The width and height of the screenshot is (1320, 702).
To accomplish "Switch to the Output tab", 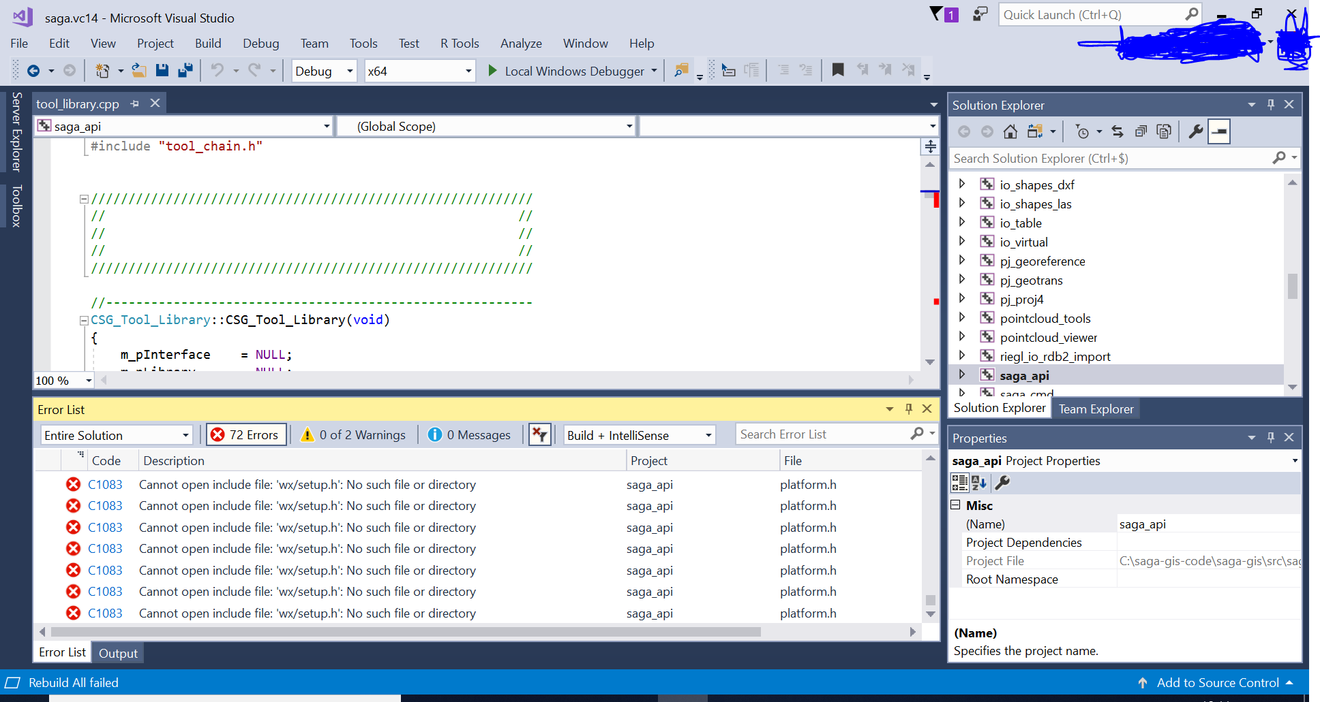I will [x=118, y=653].
